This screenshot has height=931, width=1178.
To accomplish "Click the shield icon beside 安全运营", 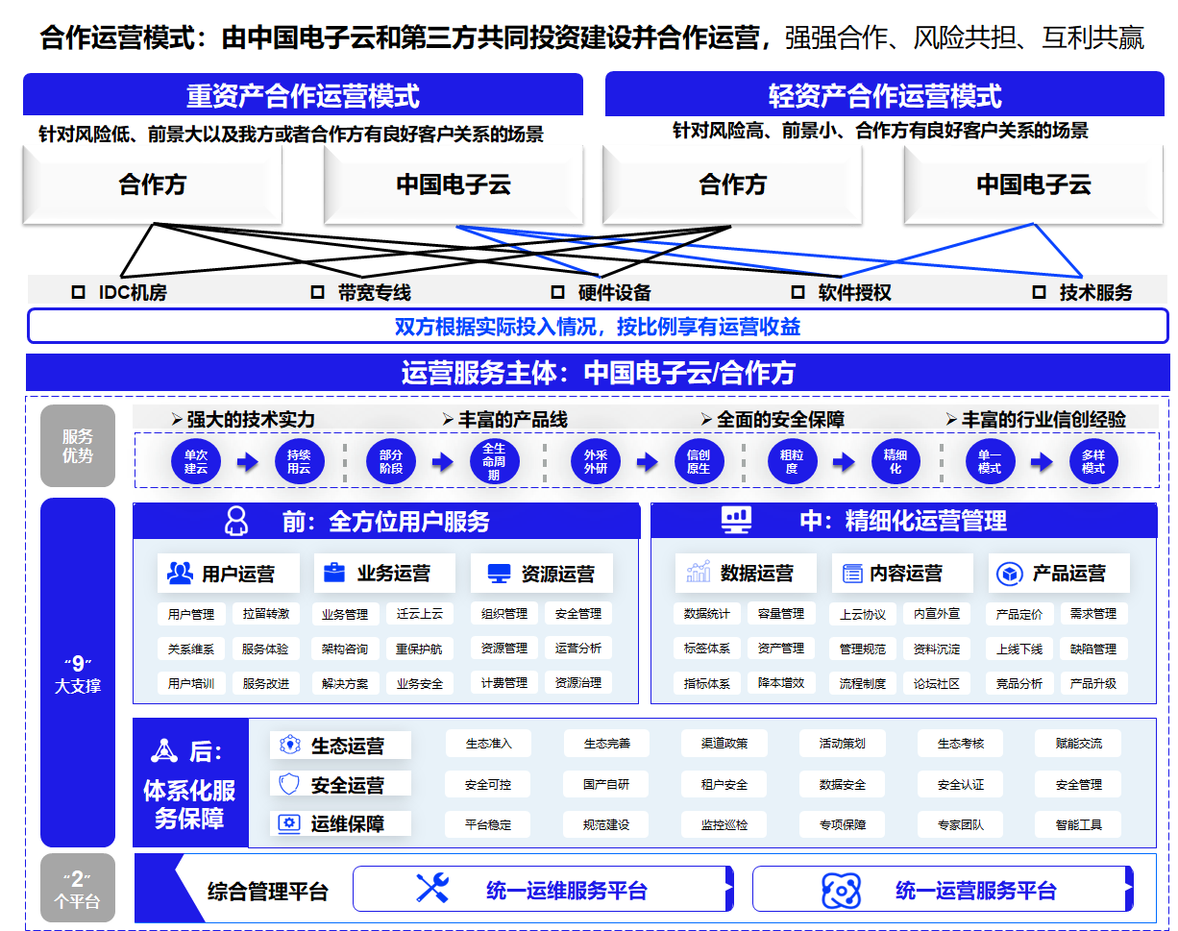I will pos(289,784).
